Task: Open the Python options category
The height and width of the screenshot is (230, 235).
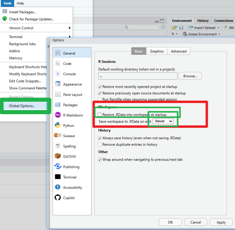Action: (68, 125)
